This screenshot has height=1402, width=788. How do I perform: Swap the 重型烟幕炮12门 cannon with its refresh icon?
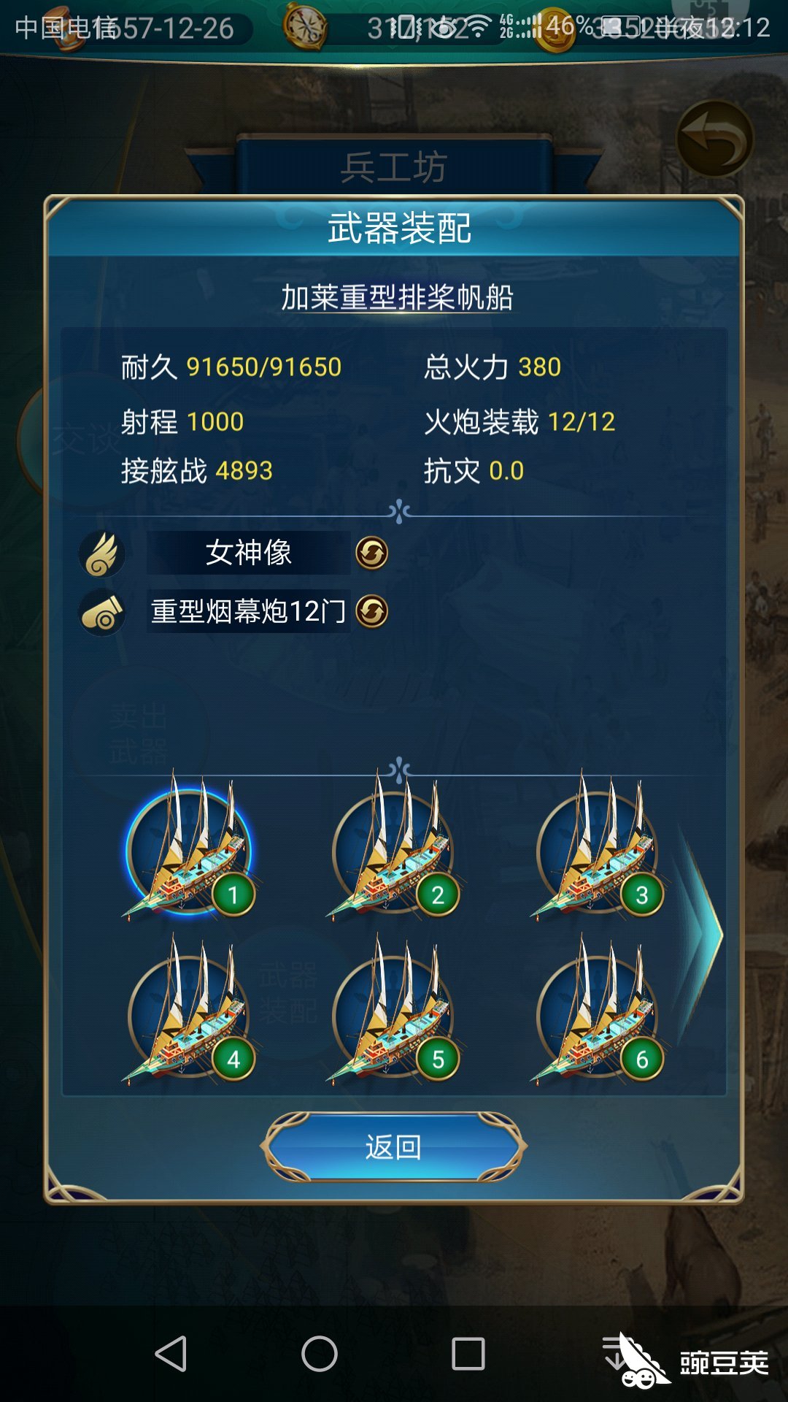click(x=371, y=611)
